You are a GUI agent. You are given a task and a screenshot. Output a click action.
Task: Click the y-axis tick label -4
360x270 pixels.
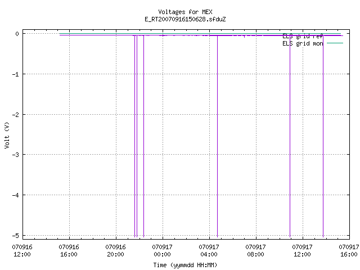tap(15, 195)
